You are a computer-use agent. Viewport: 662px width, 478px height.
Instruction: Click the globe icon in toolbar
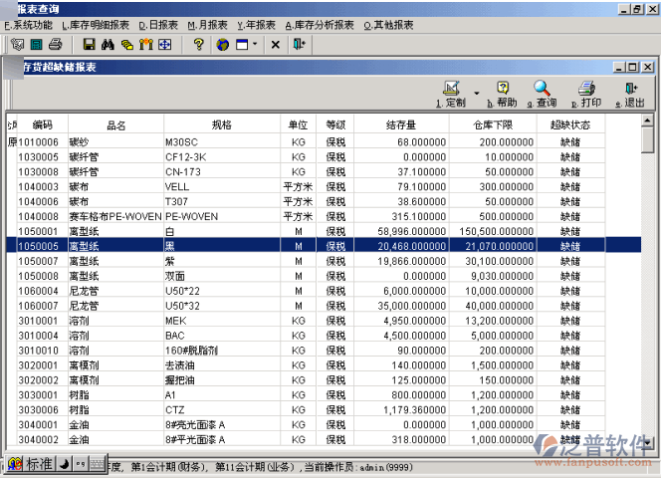tap(222, 45)
